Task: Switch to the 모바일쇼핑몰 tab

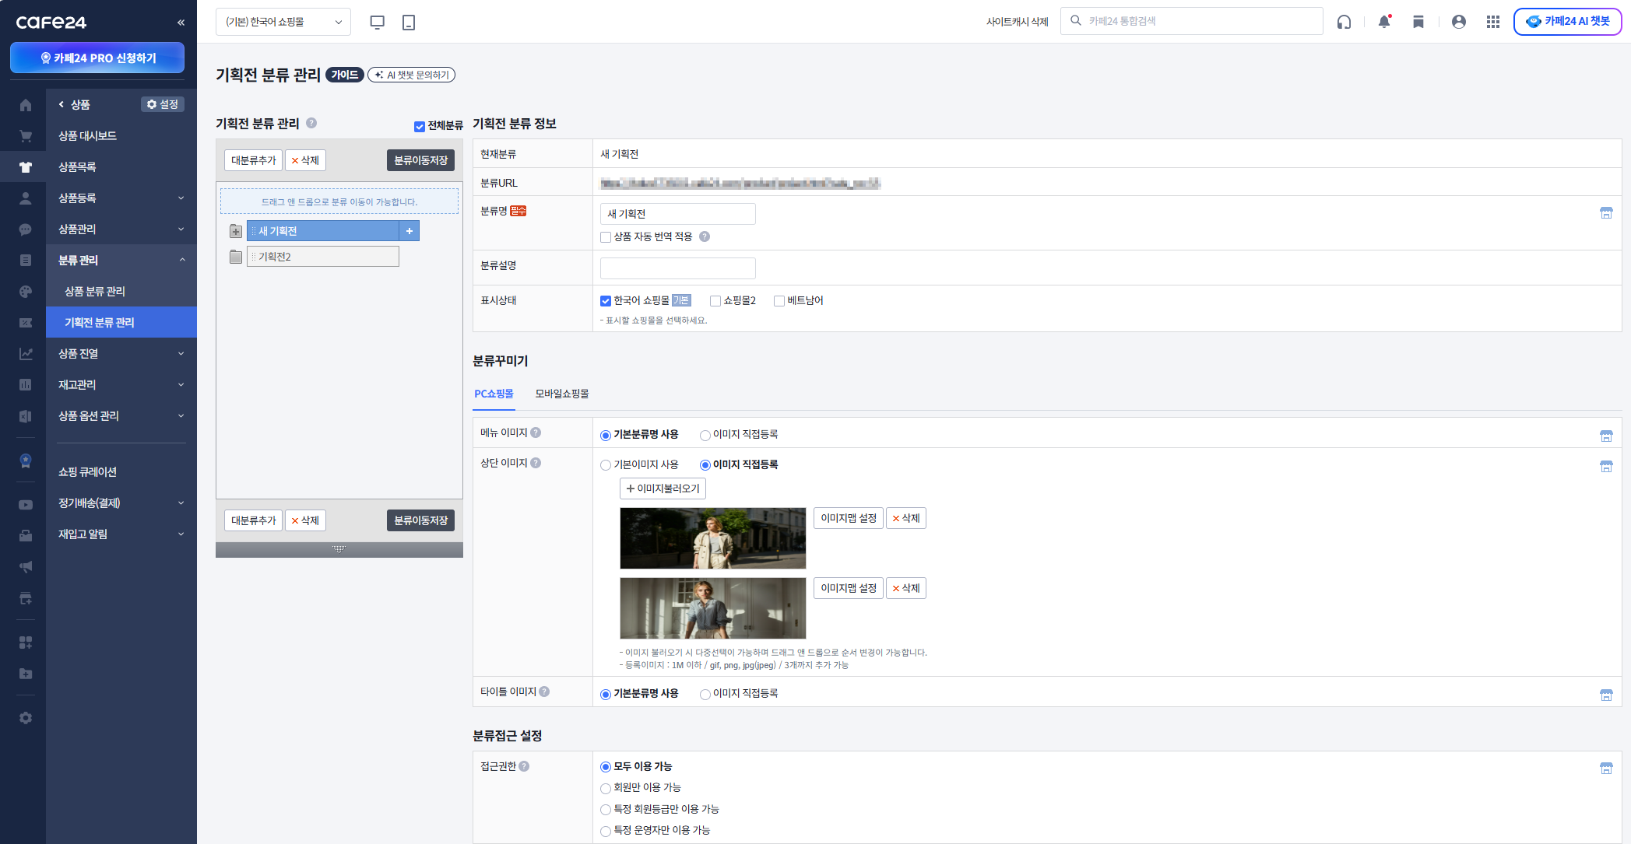Action: coord(561,394)
